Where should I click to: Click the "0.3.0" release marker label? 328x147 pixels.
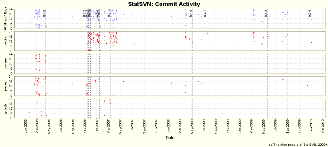97,13
